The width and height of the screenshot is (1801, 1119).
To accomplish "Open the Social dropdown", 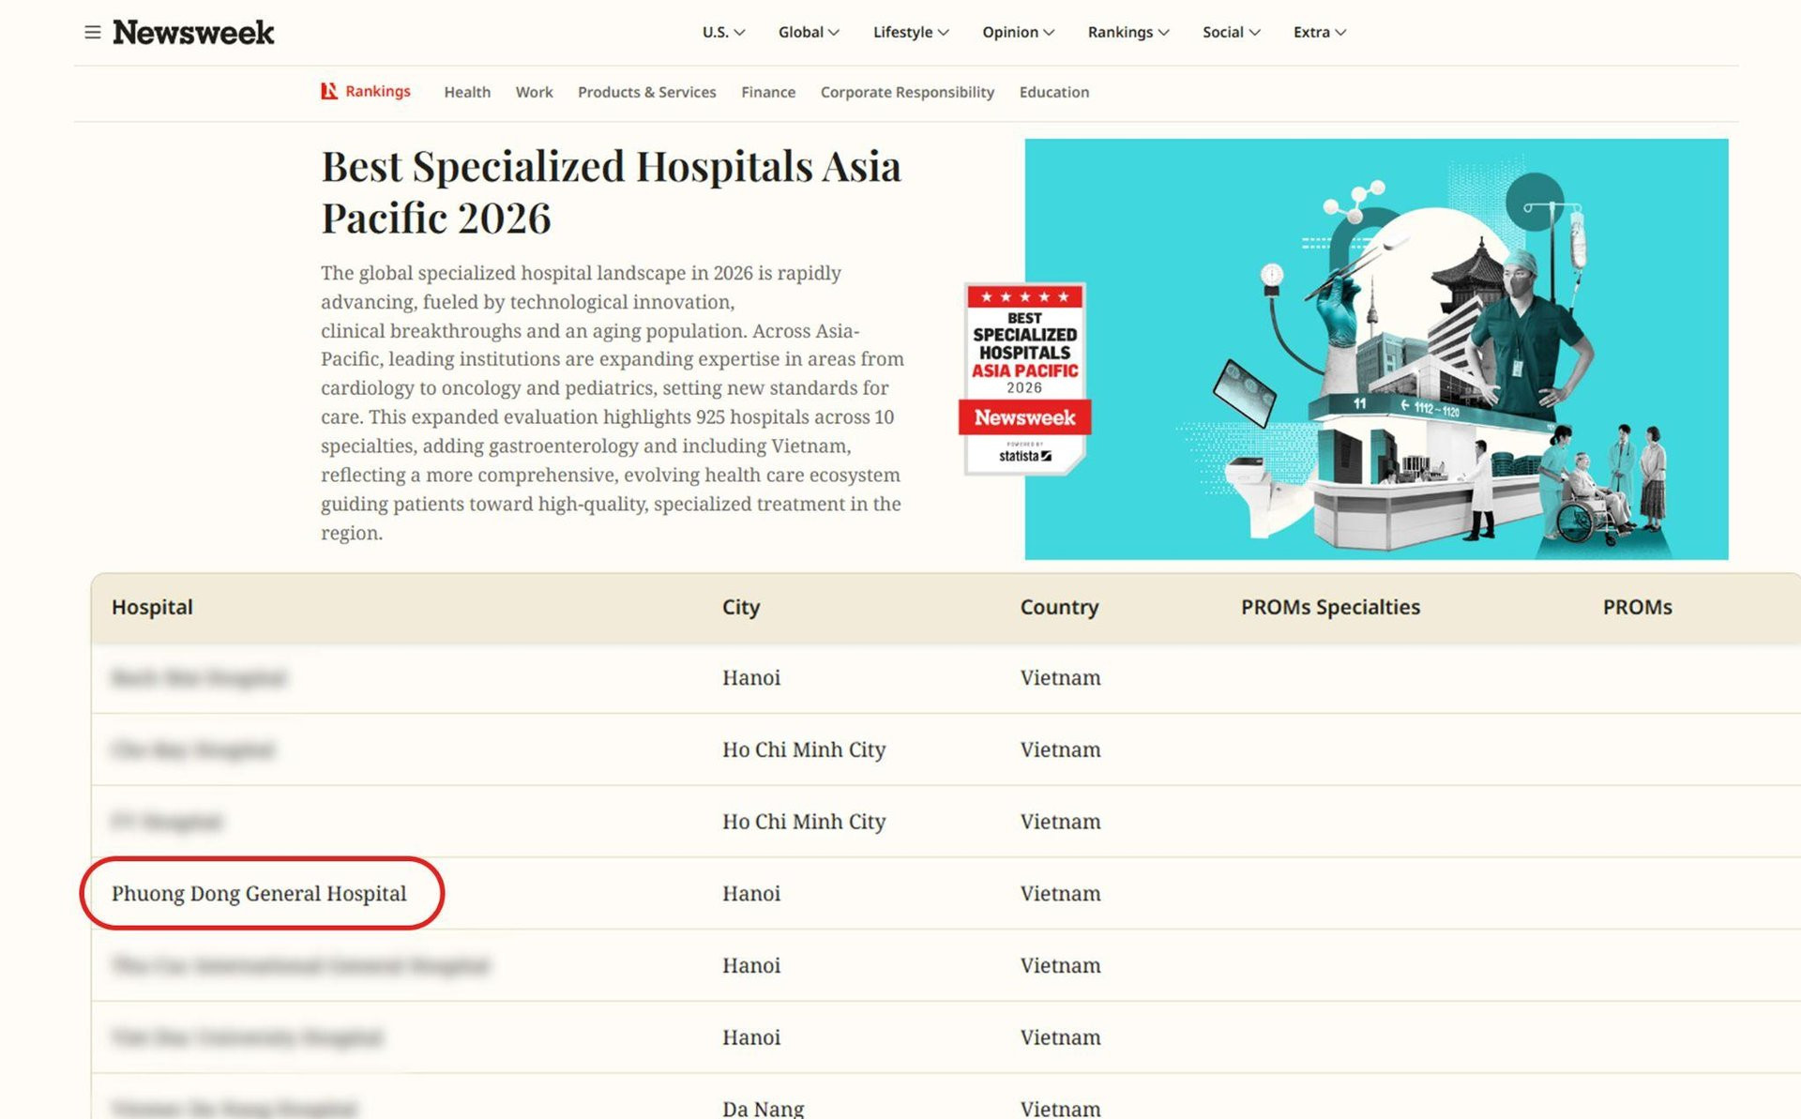I will pos(1232,32).
